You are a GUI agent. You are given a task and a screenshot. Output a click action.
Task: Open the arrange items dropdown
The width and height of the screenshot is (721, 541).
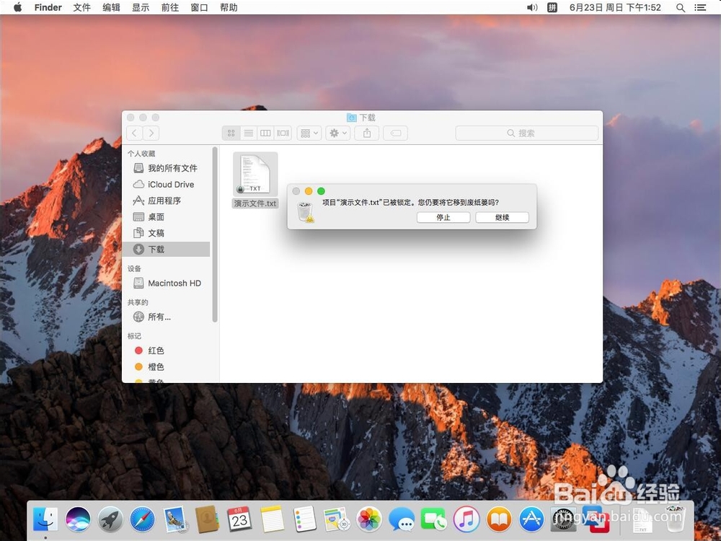coord(309,133)
